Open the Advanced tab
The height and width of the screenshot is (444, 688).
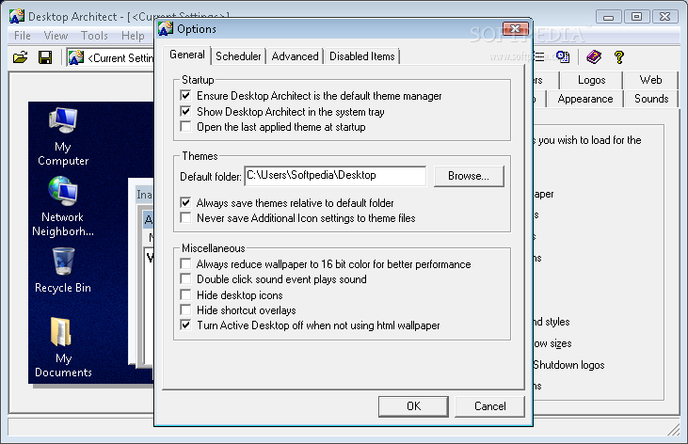pos(295,56)
